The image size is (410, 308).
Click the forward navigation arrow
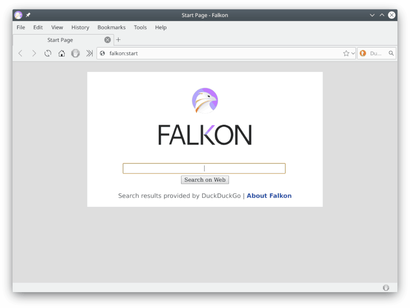[x=34, y=53]
